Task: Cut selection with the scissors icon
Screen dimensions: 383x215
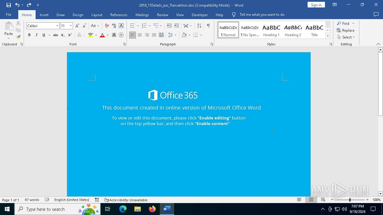Action: click(18, 23)
